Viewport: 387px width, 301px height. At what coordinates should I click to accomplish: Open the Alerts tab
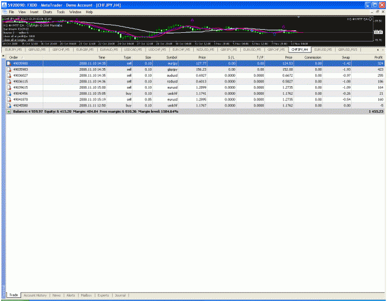[71, 295]
